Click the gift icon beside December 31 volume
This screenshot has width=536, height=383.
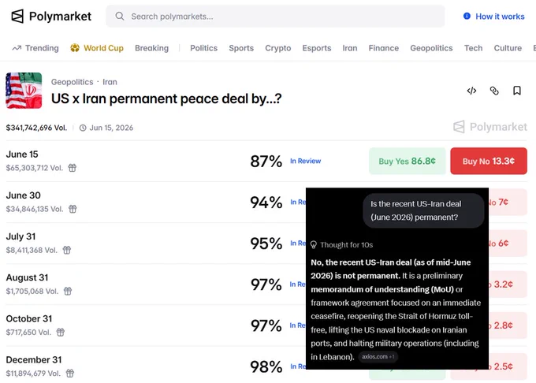point(69,373)
